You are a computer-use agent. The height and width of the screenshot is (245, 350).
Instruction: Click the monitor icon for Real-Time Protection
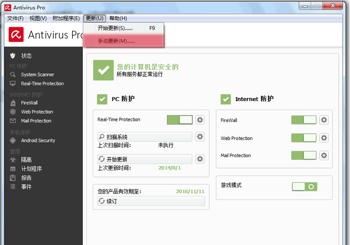tap(13, 84)
